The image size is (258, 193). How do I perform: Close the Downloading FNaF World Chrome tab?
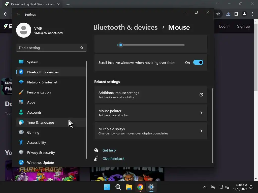coord(58,4)
